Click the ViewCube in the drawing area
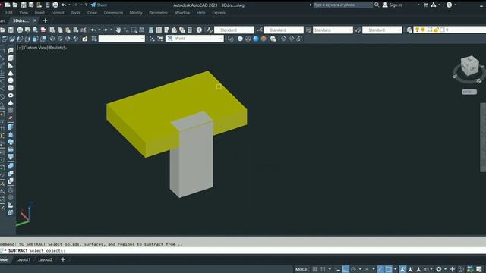Image resolution: width=486 pixels, height=273 pixels. [469, 66]
